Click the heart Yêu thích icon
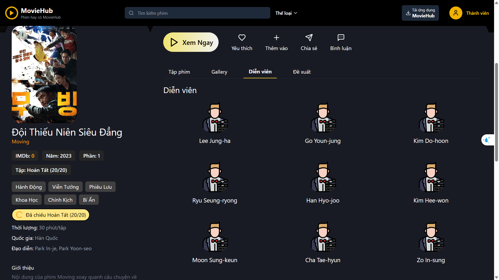 (242, 38)
